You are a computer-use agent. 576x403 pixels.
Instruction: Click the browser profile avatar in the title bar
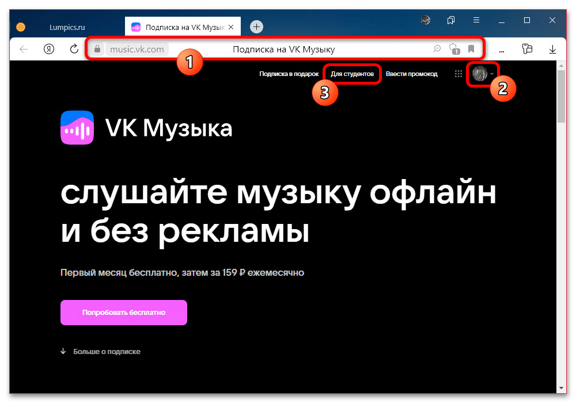(x=426, y=20)
